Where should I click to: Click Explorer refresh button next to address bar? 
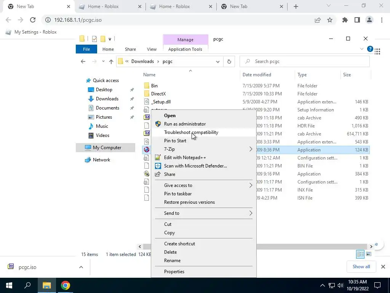point(229,61)
